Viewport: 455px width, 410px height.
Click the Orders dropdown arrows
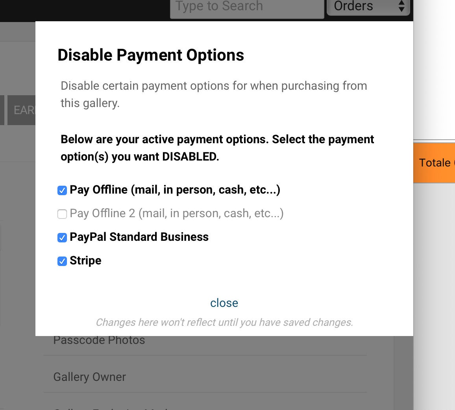(x=401, y=6)
